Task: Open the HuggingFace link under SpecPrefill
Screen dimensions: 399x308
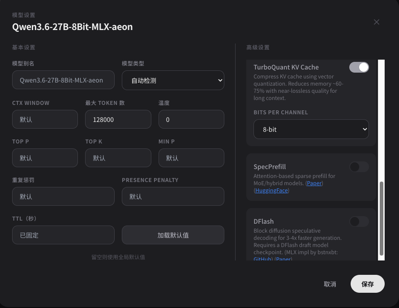Action: (x=271, y=190)
